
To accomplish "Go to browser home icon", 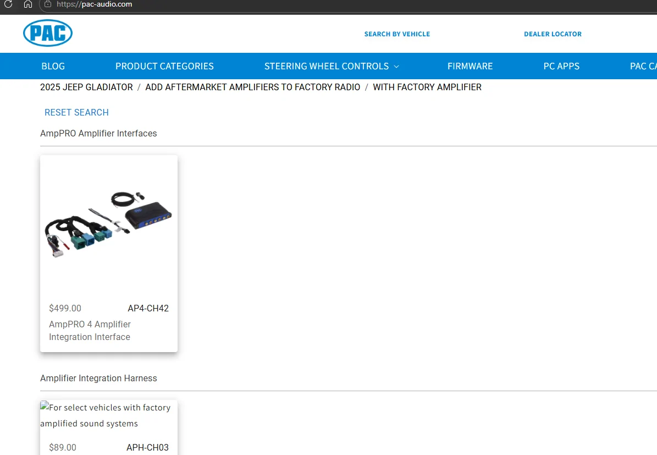I will pos(28,4).
